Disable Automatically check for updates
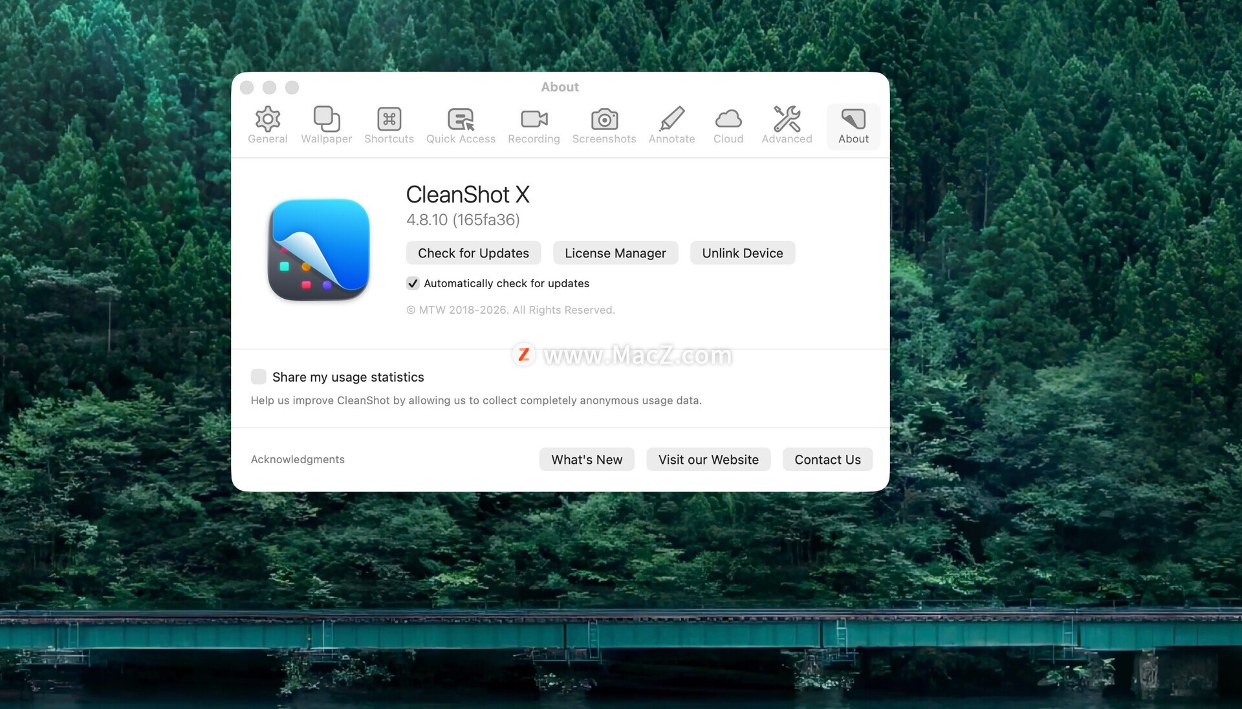 (x=413, y=283)
